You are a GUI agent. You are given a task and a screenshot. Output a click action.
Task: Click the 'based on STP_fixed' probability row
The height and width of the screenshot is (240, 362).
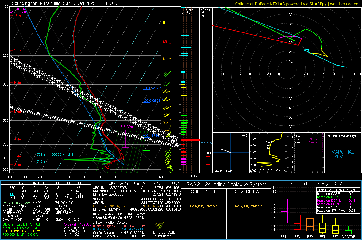[x=336, y=211]
